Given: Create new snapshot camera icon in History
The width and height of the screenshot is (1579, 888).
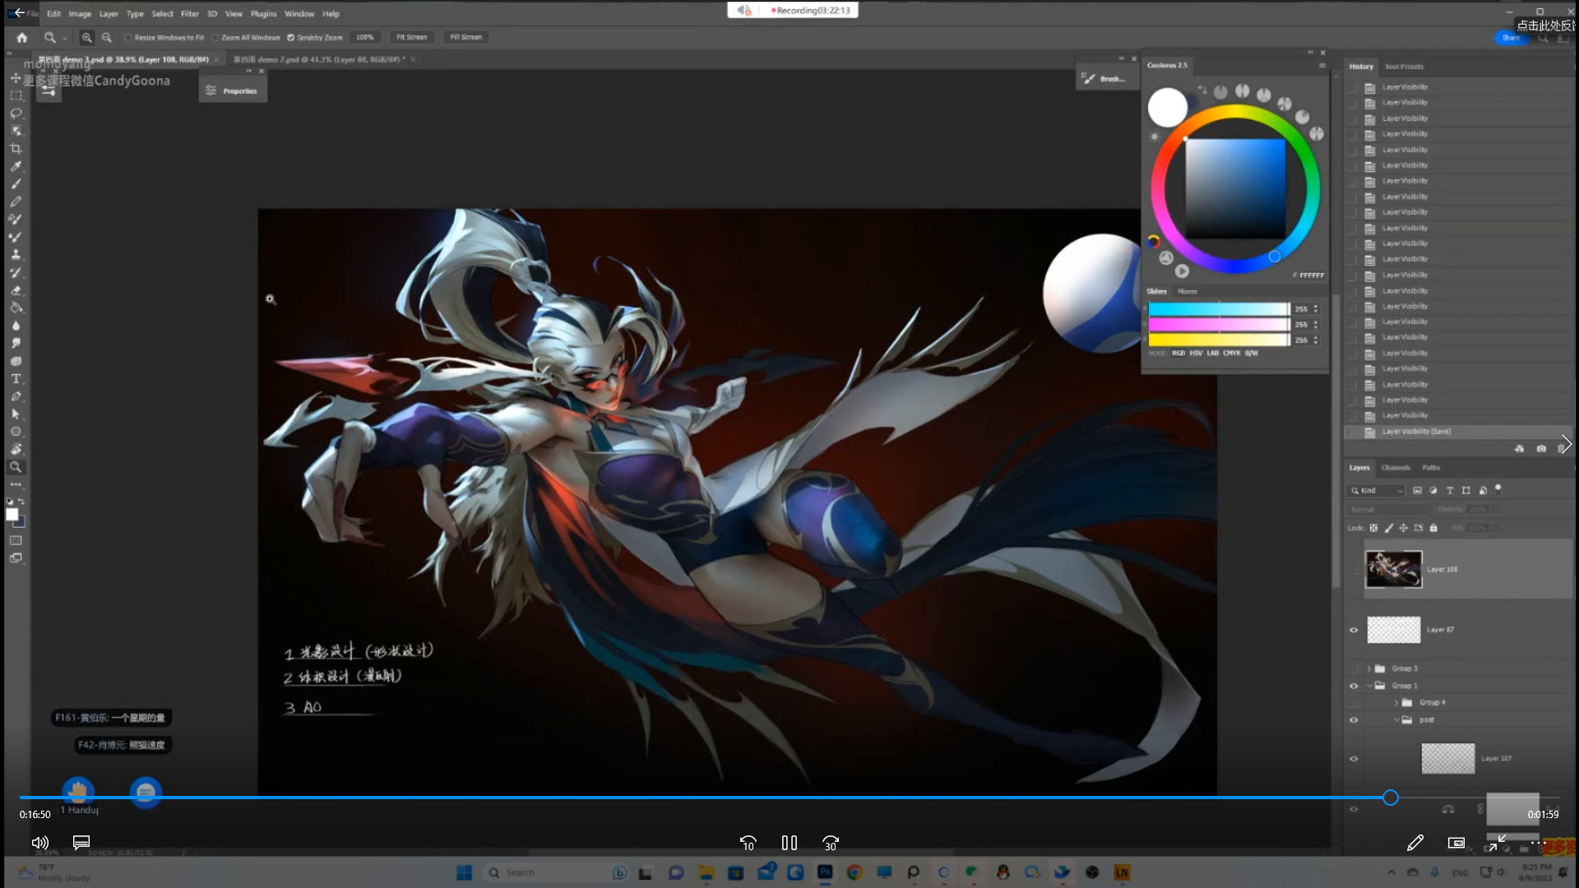Looking at the screenshot, I should coord(1541,449).
